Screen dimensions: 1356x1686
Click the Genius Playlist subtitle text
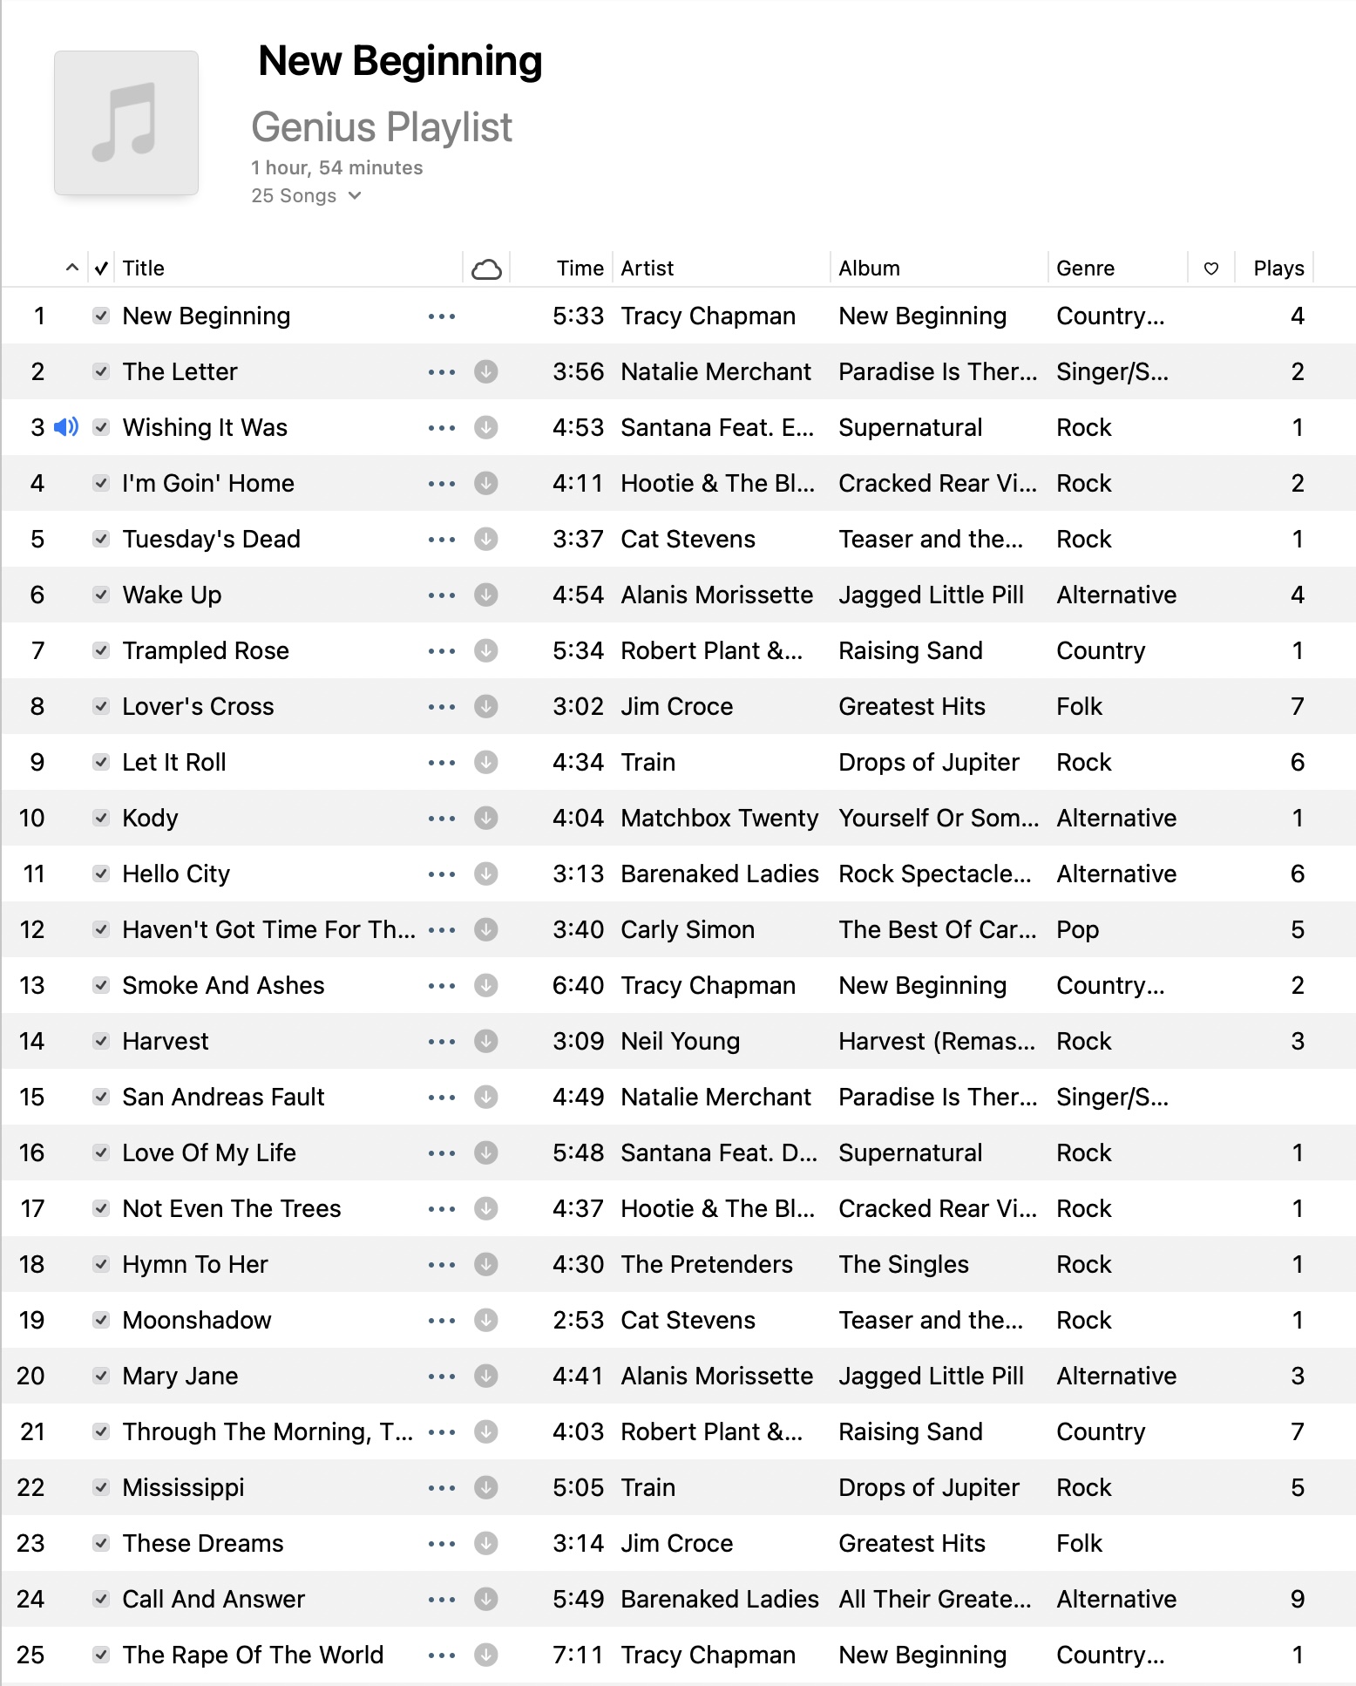[382, 127]
